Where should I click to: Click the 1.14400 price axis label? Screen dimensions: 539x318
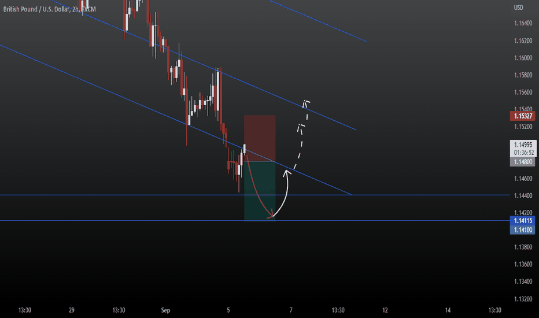[523, 195]
